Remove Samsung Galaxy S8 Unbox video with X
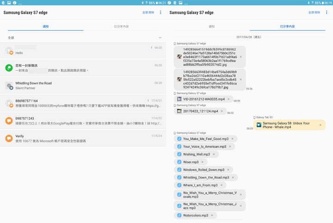The height and width of the screenshot is (223, 333). tap(320, 125)
